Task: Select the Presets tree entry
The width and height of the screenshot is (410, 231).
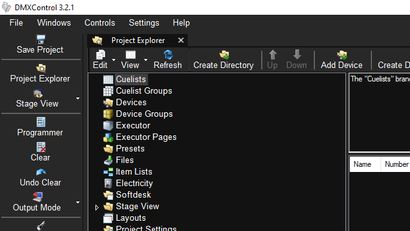Action: tap(130, 148)
